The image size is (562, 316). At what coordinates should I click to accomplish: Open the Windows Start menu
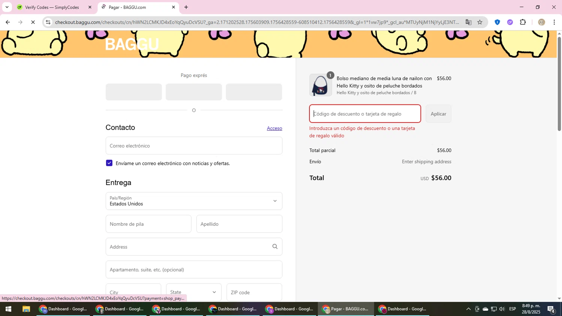pyautogui.click(x=8, y=309)
